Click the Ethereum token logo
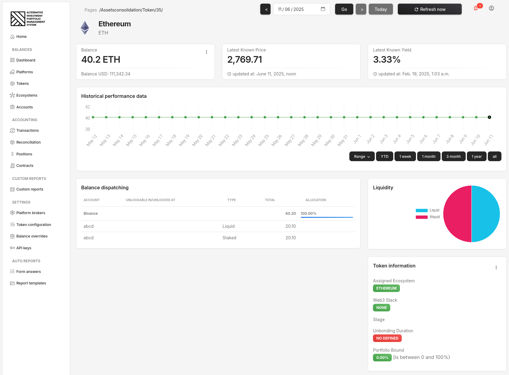The width and height of the screenshot is (509, 375). [x=85, y=28]
